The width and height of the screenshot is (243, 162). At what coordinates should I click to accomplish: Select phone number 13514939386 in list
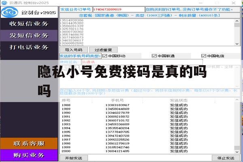pos(71,20)
